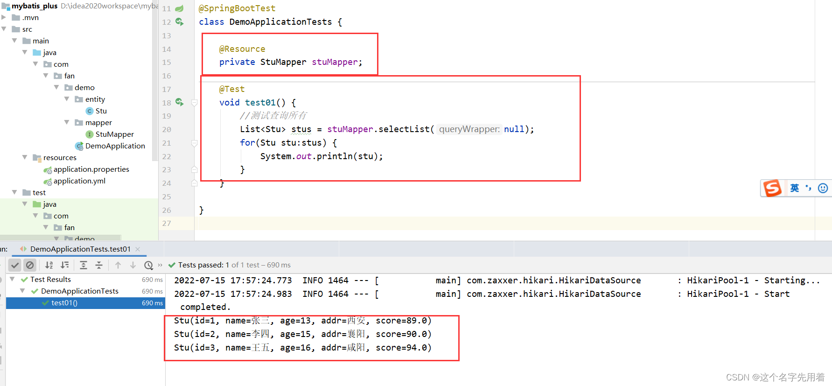Select the DemoApplicationTests.test01 run tab
Screen dimensions: 832x386
click(x=80, y=249)
